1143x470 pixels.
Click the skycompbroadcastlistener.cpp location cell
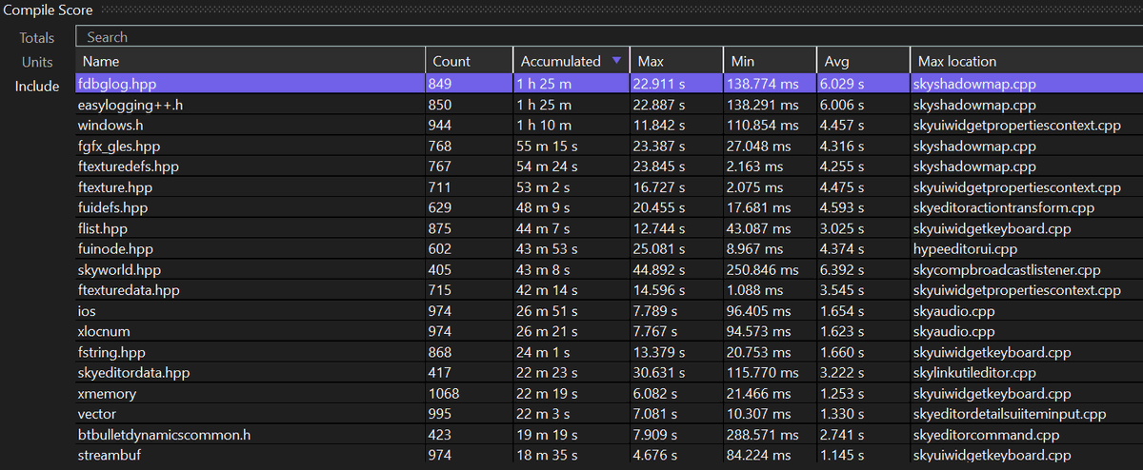(x=1008, y=270)
